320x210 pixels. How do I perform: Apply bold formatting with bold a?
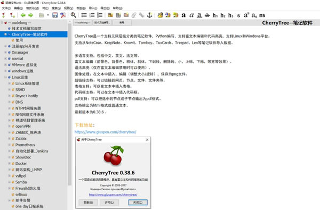point(183,15)
